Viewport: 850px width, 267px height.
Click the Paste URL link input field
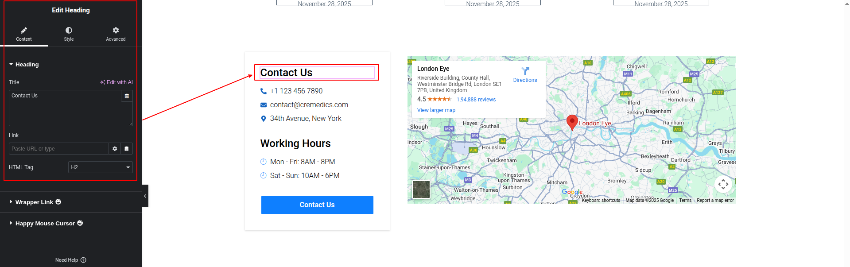[x=58, y=149]
